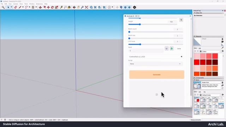Activate the Push/Pull tool
The width and height of the screenshot is (226, 127).
(x=40, y=7)
